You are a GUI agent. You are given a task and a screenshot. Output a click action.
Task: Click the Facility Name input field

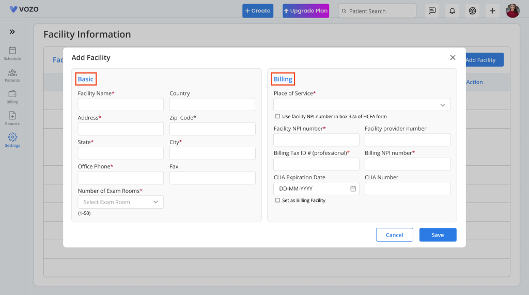(120, 105)
